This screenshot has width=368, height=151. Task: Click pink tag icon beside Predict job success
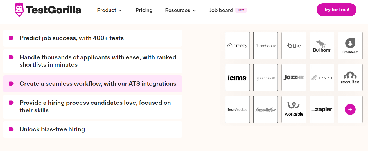coord(11,38)
